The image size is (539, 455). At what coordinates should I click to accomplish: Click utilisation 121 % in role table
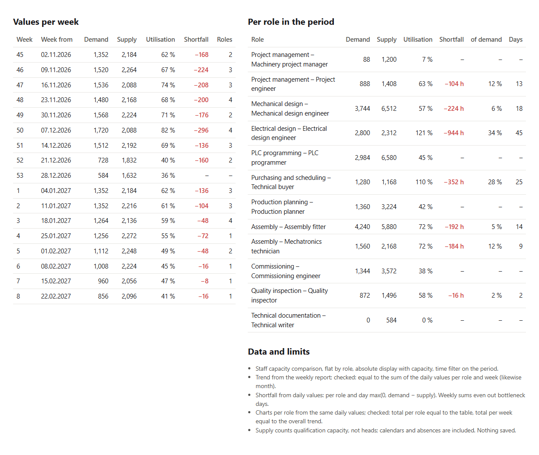[x=424, y=133]
